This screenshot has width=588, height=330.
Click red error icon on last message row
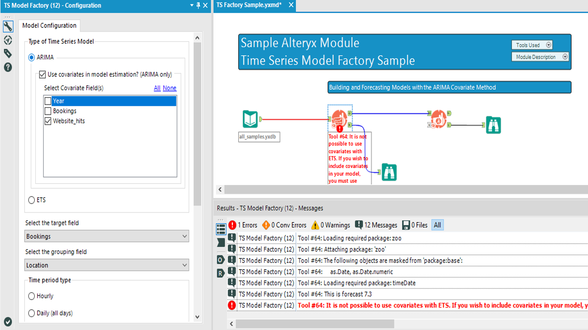(232, 305)
